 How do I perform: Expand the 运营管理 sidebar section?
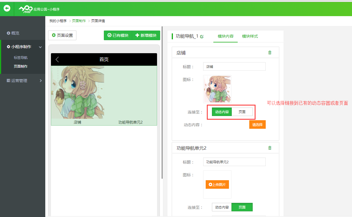pyautogui.click(x=40, y=81)
